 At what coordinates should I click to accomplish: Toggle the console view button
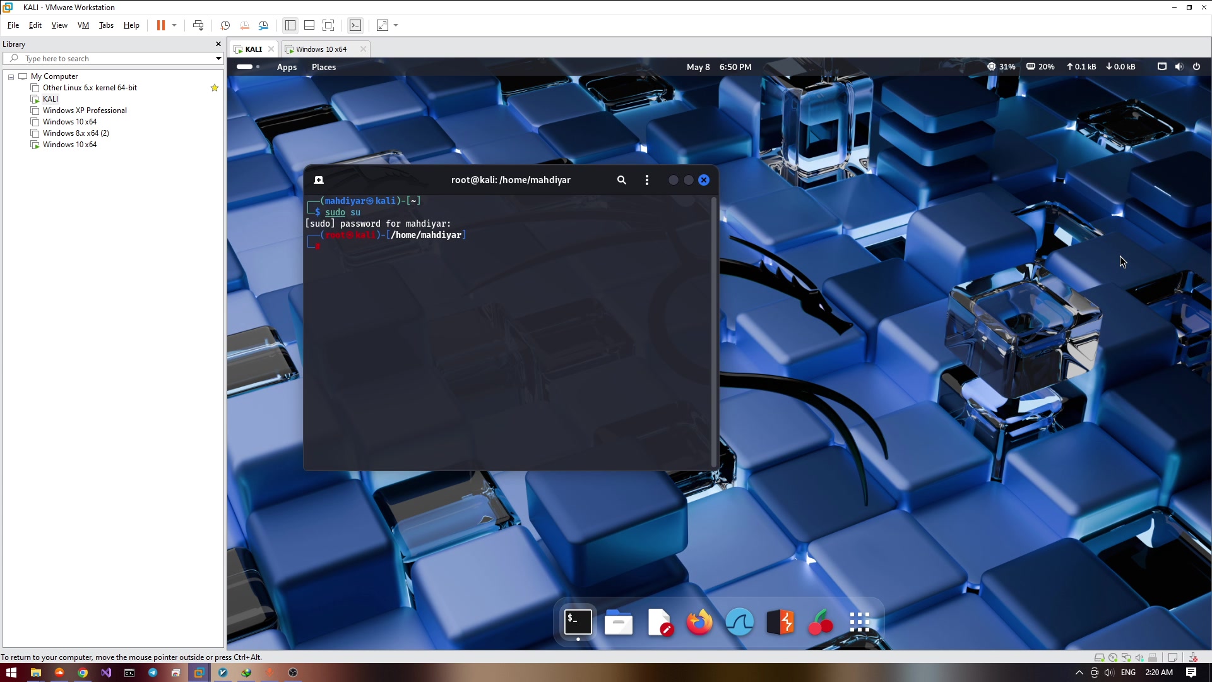click(x=355, y=25)
